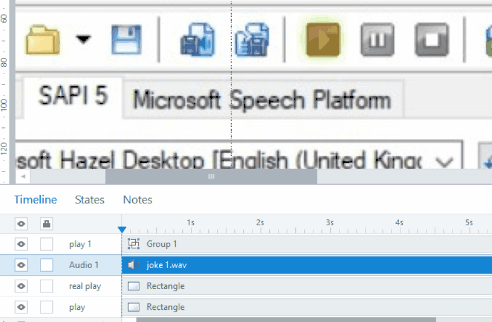Click the horizontal scrollbar thumb under the slide
This screenshot has width=492, height=322.
click(211, 177)
